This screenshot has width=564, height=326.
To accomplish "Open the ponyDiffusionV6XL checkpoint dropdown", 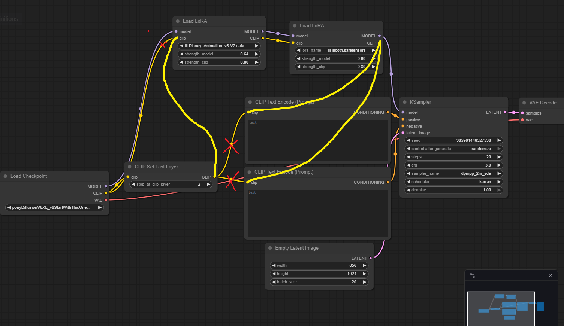I will (x=55, y=208).
